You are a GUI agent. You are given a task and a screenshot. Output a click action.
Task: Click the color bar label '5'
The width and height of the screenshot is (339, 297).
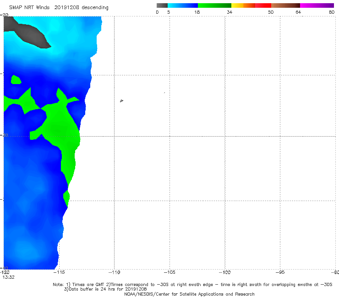click(x=169, y=12)
